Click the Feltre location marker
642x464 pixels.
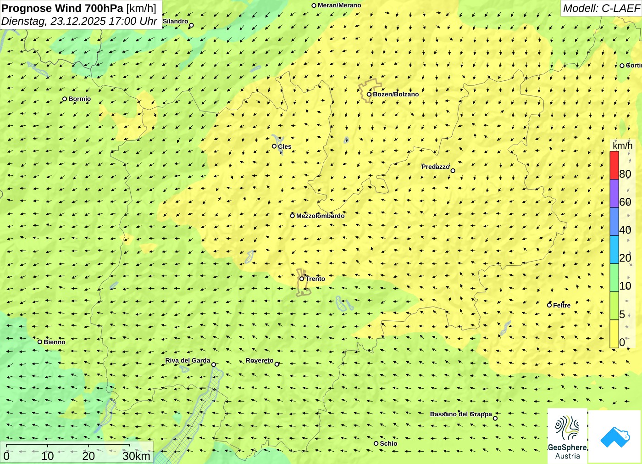point(549,305)
